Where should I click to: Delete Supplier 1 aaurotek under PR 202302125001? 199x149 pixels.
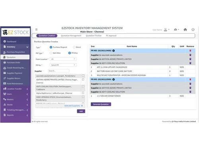(190, 84)
